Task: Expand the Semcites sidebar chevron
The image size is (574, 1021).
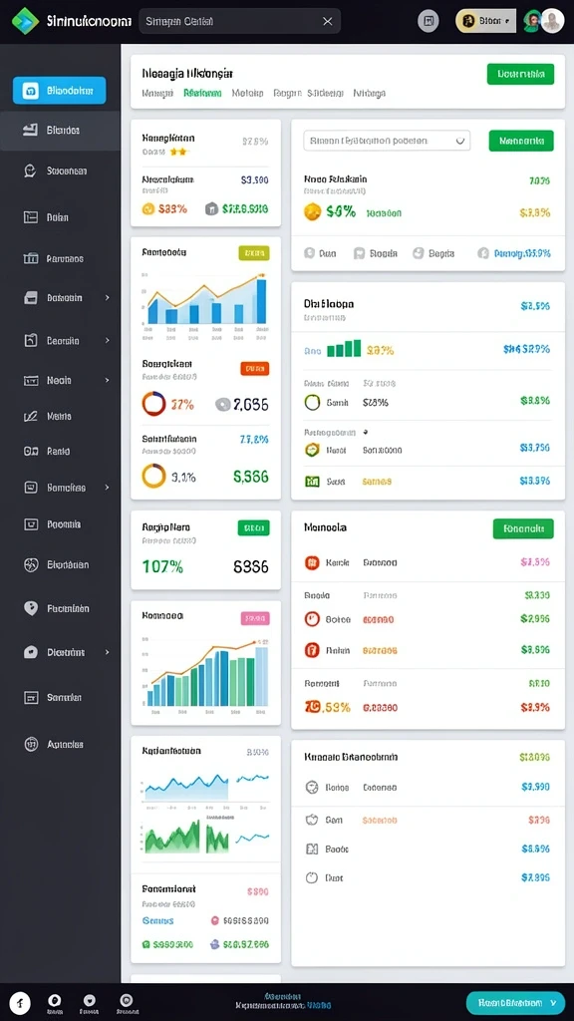Action: (x=108, y=487)
